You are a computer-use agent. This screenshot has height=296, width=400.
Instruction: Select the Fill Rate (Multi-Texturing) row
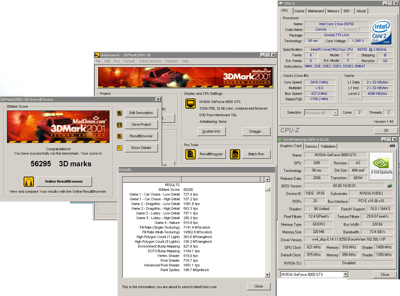(x=194, y=232)
